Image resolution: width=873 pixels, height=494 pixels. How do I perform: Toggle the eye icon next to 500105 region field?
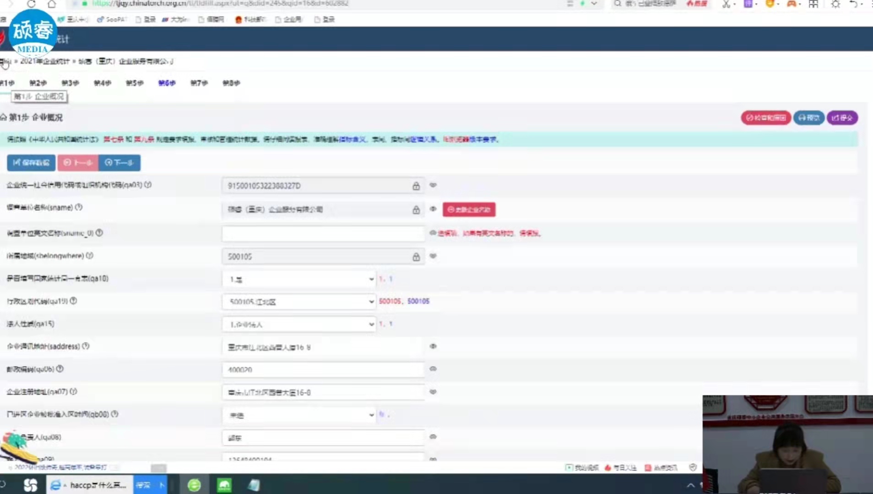coord(433,256)
